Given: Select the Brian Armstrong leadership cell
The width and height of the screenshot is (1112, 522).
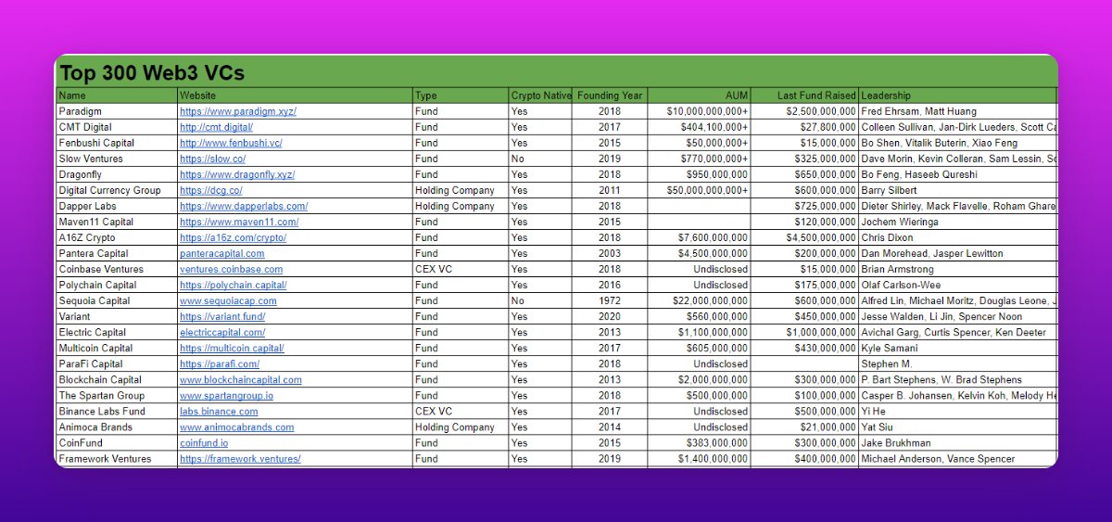Looking at the screenshot, I should click(x=958, y=269).
